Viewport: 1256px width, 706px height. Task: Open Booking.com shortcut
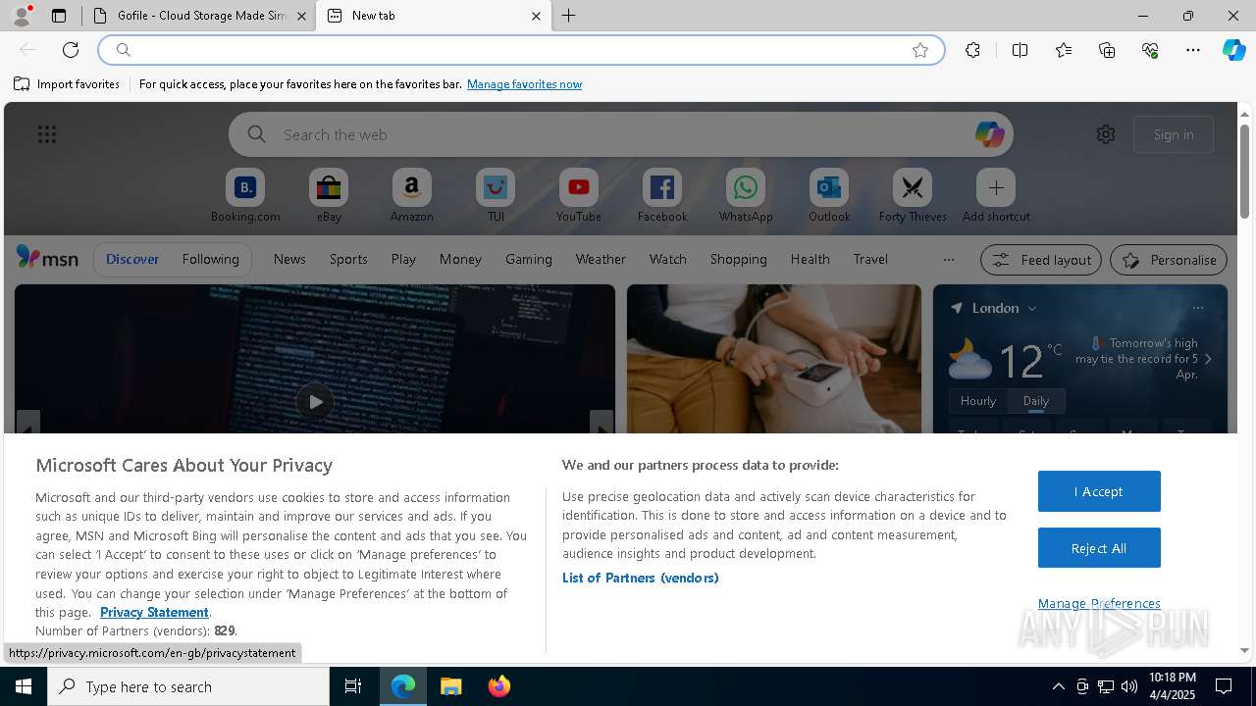[x=245, y=196]
